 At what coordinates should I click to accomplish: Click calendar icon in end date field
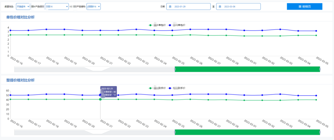pos(220,7)
